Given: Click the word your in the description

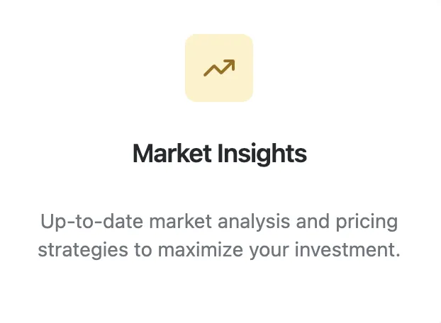Looking at the screenshot, I should (269, 251).
